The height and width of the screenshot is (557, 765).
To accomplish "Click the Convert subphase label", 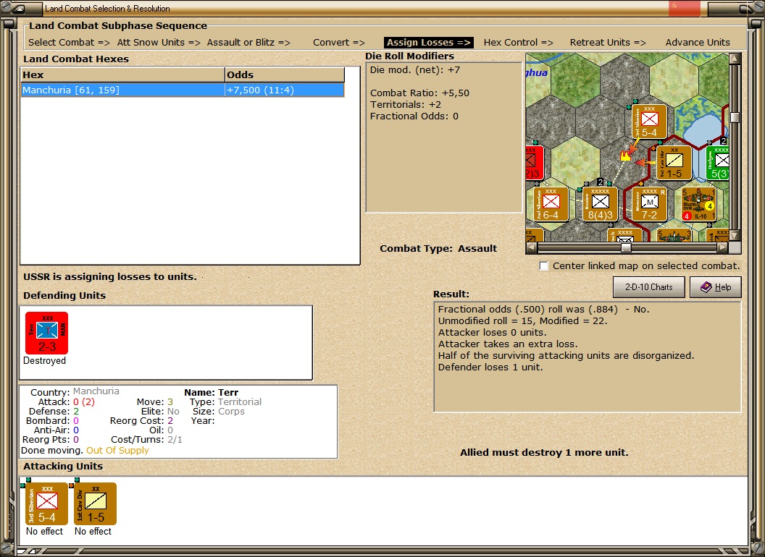I will [338, 43].
